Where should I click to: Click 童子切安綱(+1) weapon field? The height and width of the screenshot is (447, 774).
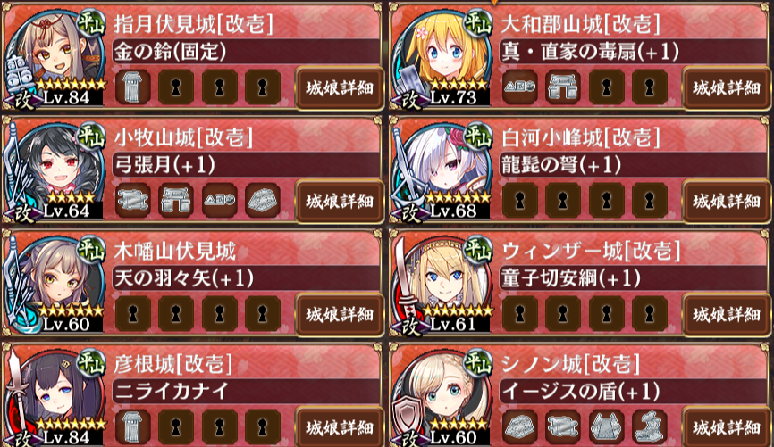tap(633, 278)
